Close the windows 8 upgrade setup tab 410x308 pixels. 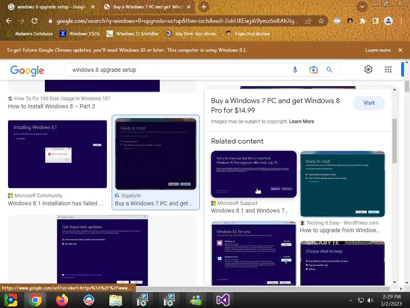[x=93, y=7]
